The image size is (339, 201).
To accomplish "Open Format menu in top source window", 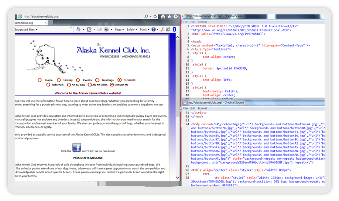I will tap(202, 22).
